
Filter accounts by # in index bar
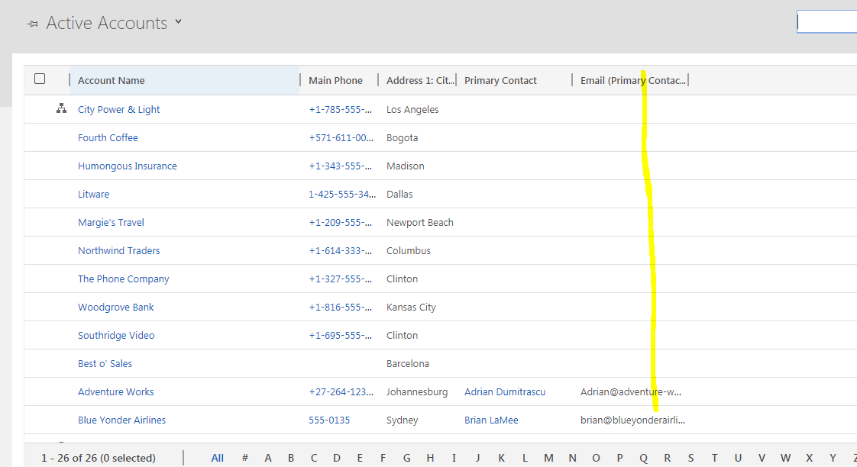(245, 458)
